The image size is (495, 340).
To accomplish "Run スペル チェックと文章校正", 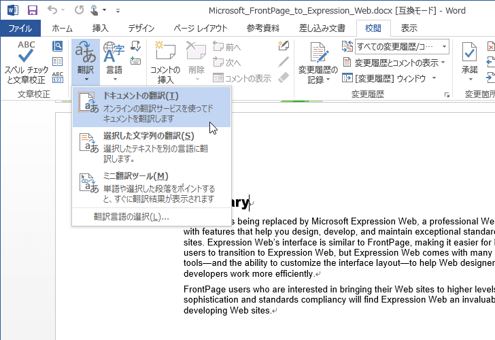I will [x=27, y=62].
